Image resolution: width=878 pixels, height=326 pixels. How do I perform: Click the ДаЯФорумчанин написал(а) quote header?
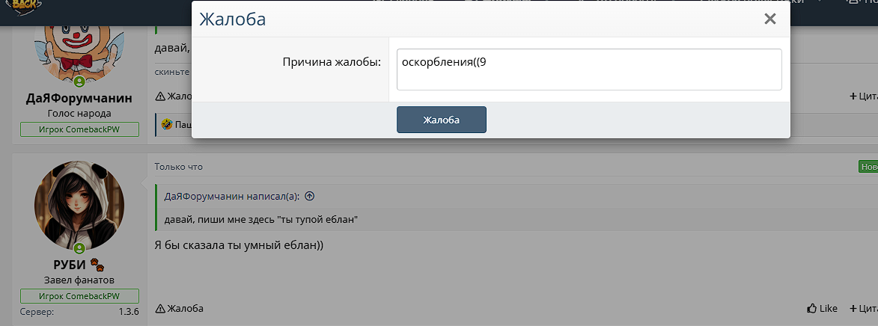pos(231,196)
